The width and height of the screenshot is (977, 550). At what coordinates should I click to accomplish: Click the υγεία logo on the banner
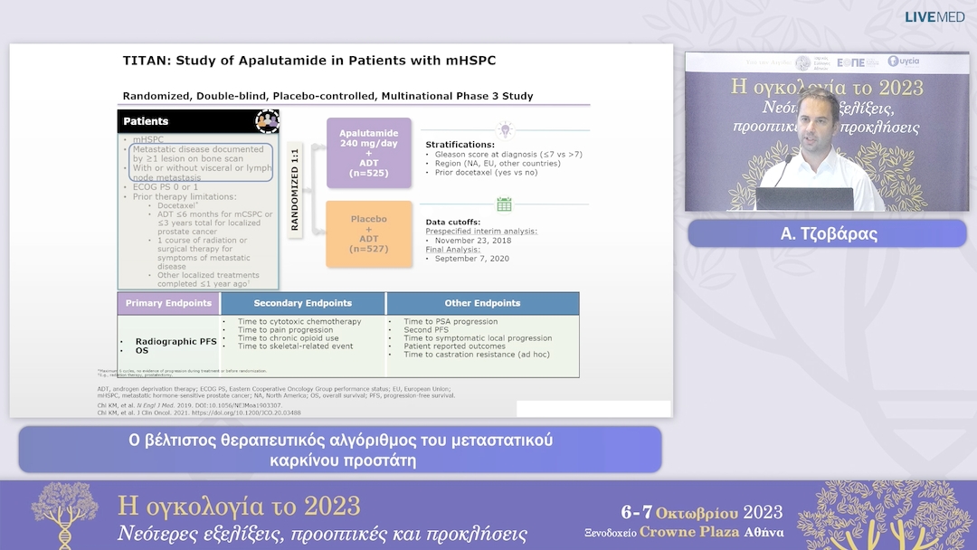(x=905, y=62)
